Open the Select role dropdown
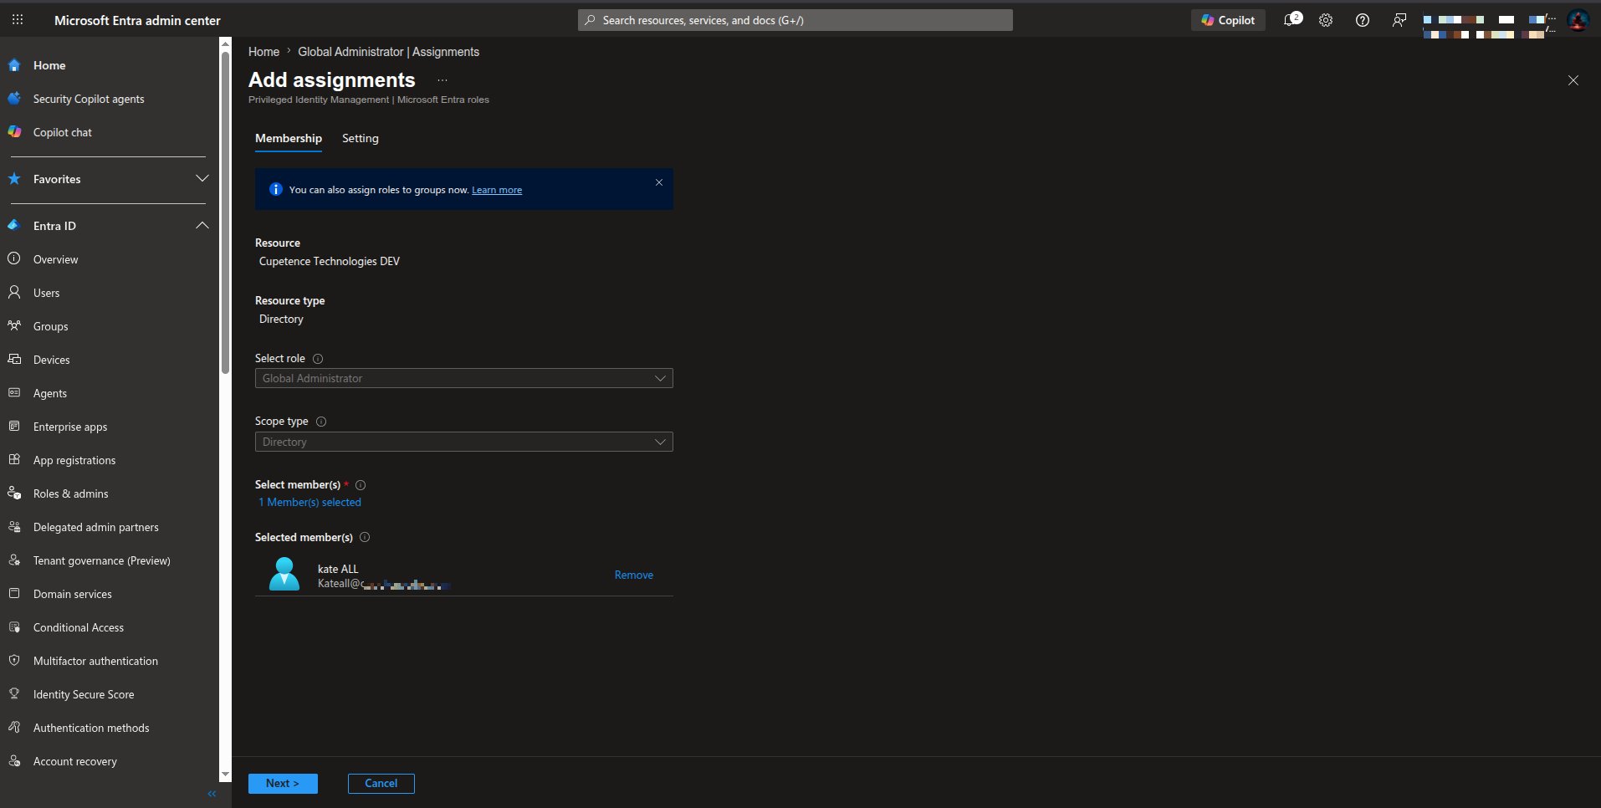Screen dimensions: 1601x808 coord(464,378)
